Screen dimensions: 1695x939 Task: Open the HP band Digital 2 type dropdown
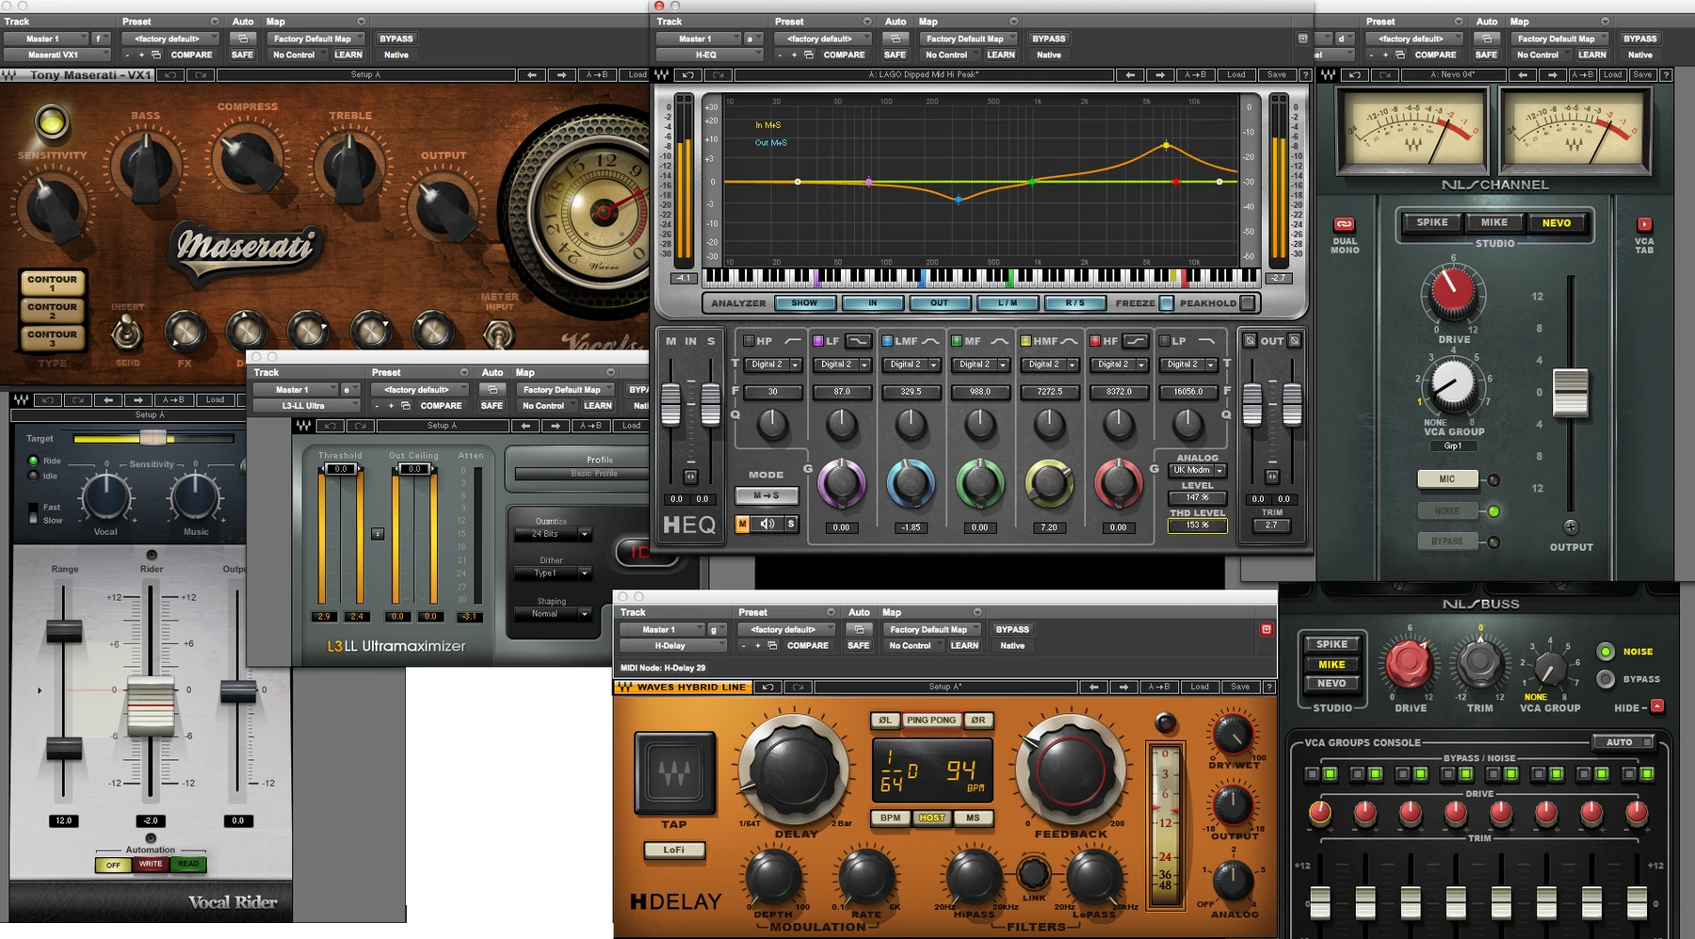pos(773,364)
